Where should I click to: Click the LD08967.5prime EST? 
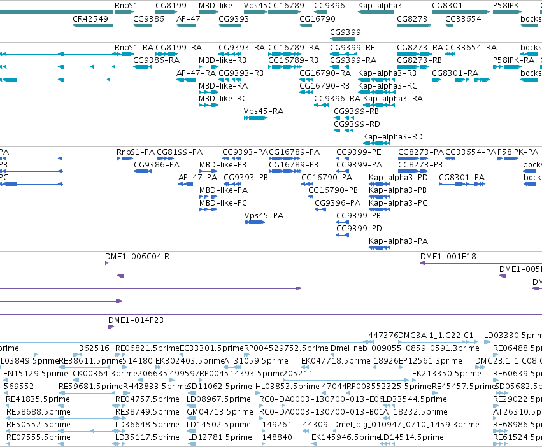191,406
